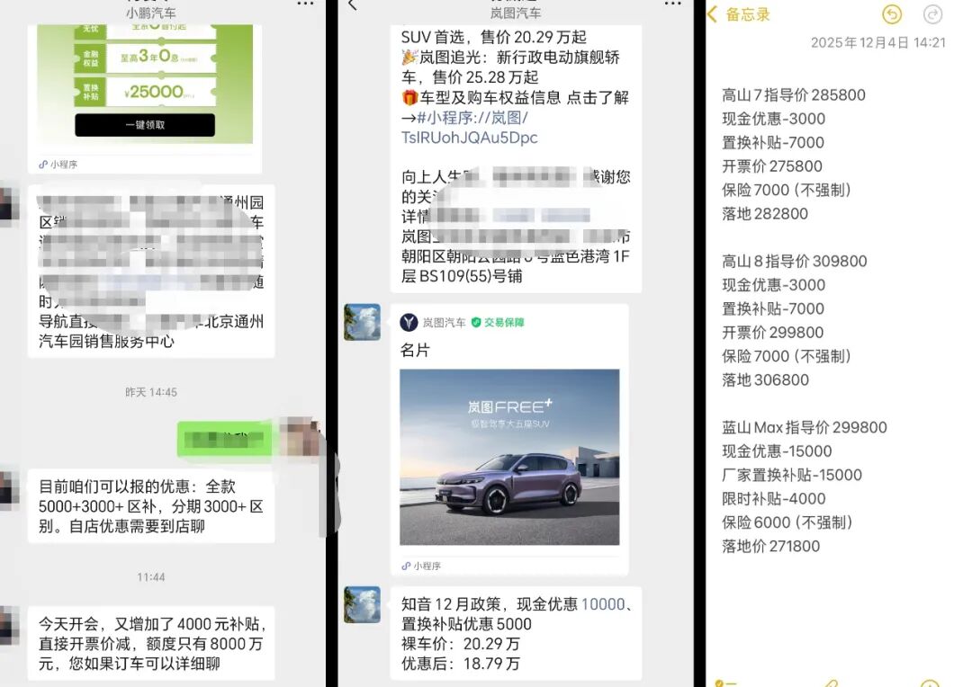Tap the line 高山8指导价 309800

point(794,261)
